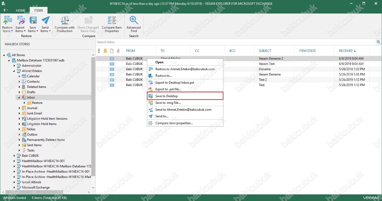Viewport: 382px width, 201px height.
Task: Click Compare Item Properties icon
Action: (x=112, y=20)
